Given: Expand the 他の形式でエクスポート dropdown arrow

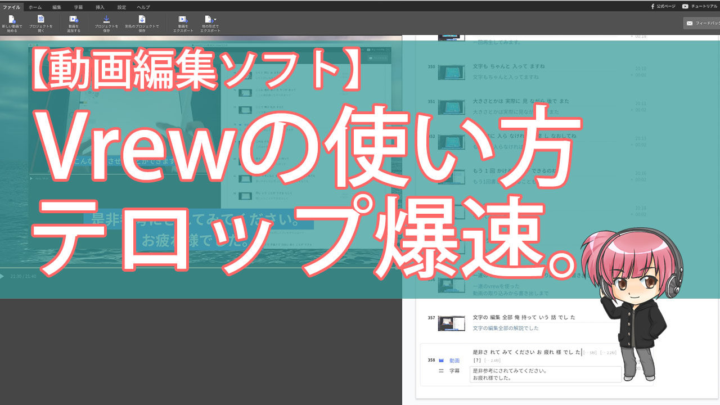Looking at the screenshot, I should click(x=215, y=20).
